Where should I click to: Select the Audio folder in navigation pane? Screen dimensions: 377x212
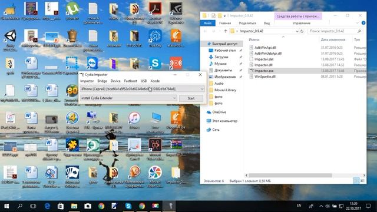219,84
